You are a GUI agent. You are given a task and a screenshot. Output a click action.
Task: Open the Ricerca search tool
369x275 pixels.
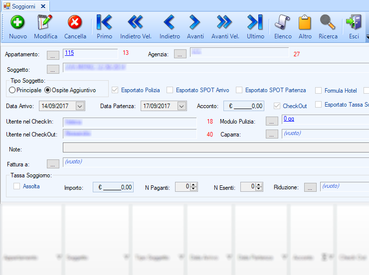click(328, 23)
